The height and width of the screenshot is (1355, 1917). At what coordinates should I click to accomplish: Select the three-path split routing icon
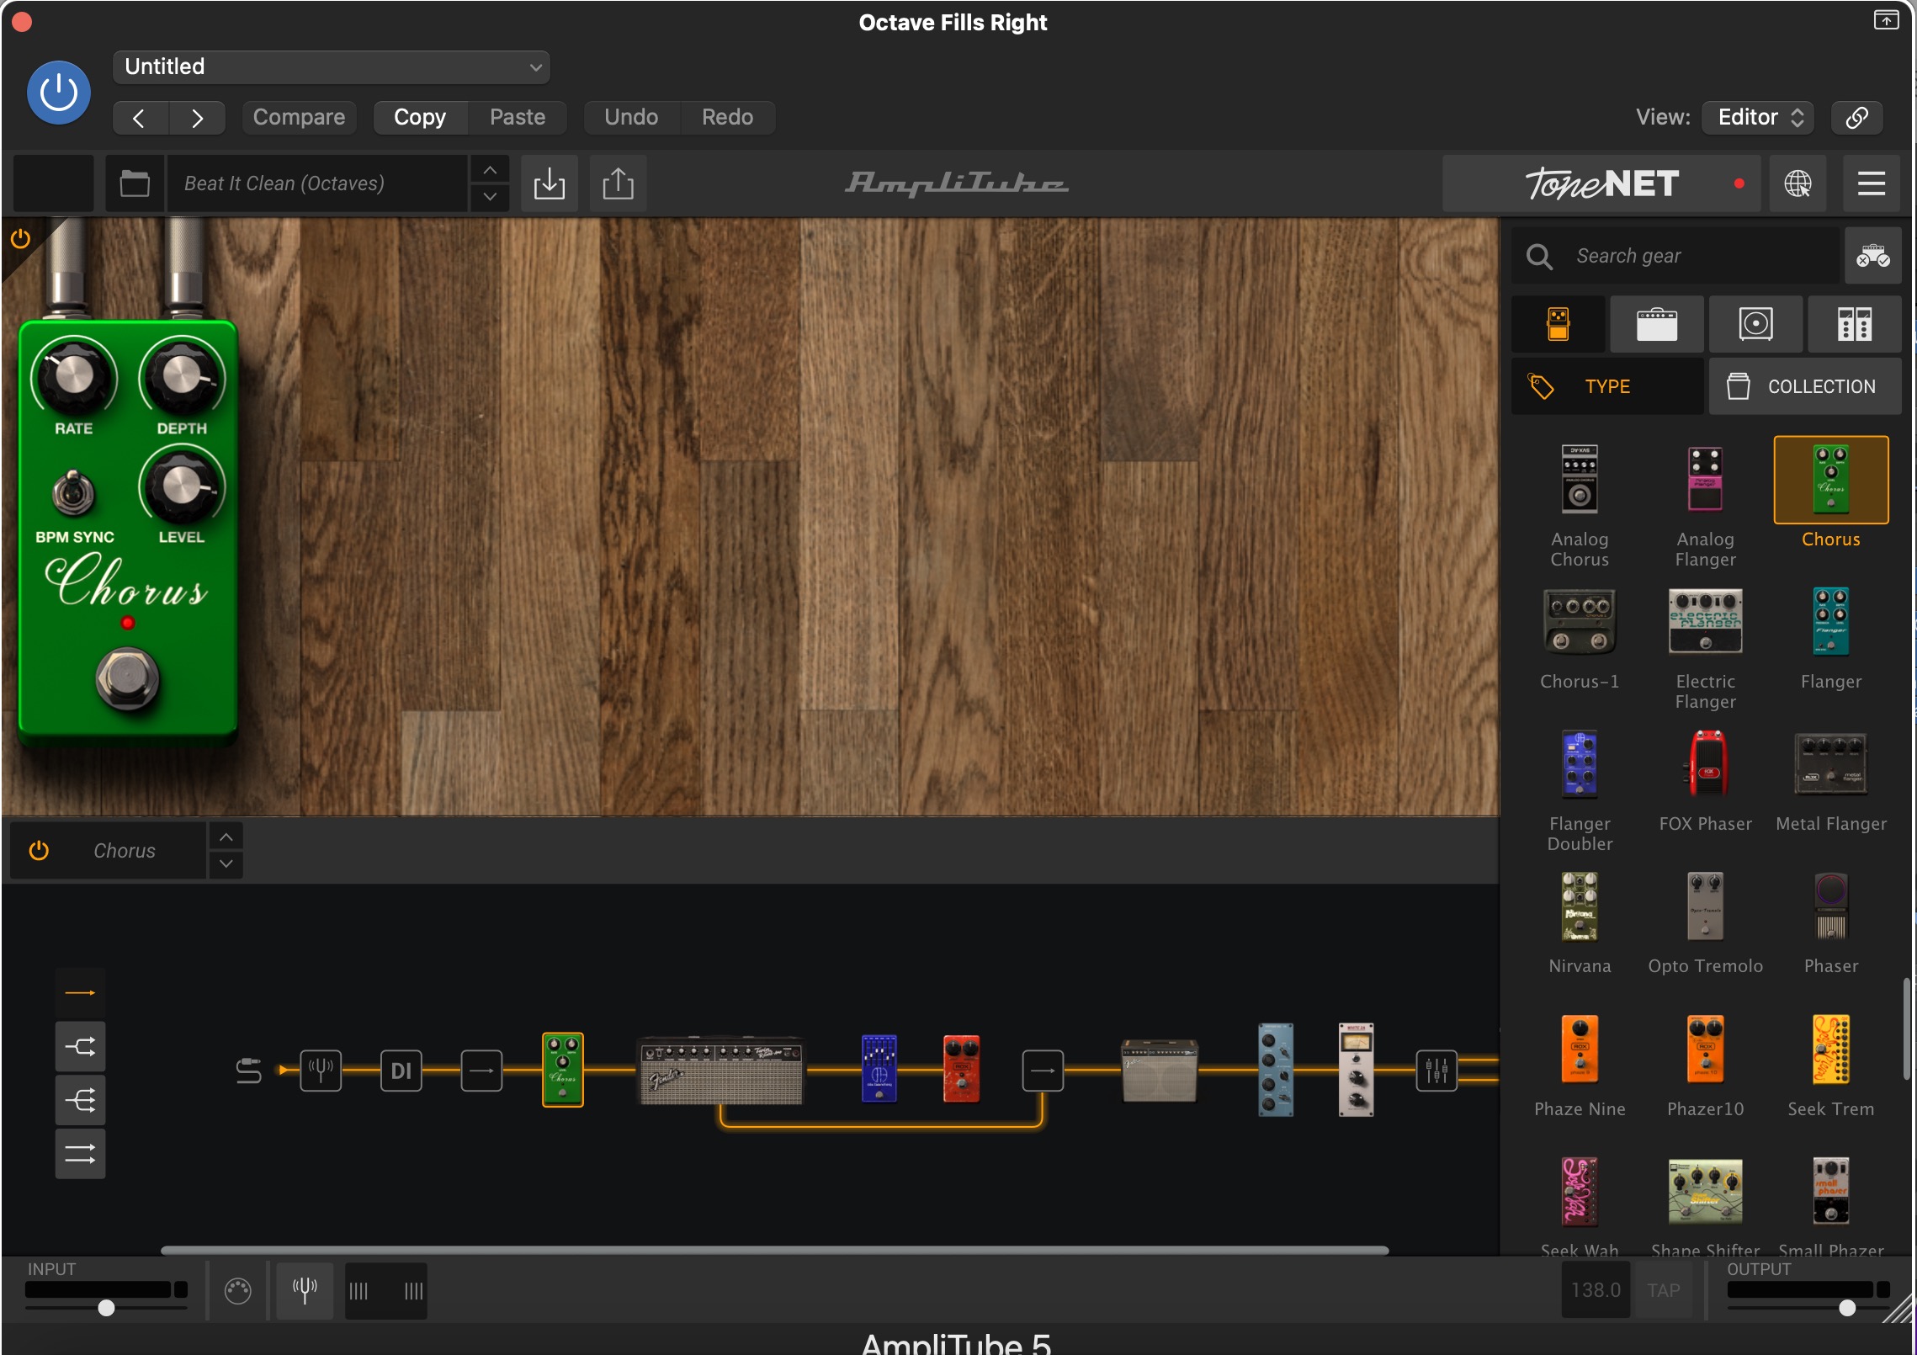pos(80,1100)
